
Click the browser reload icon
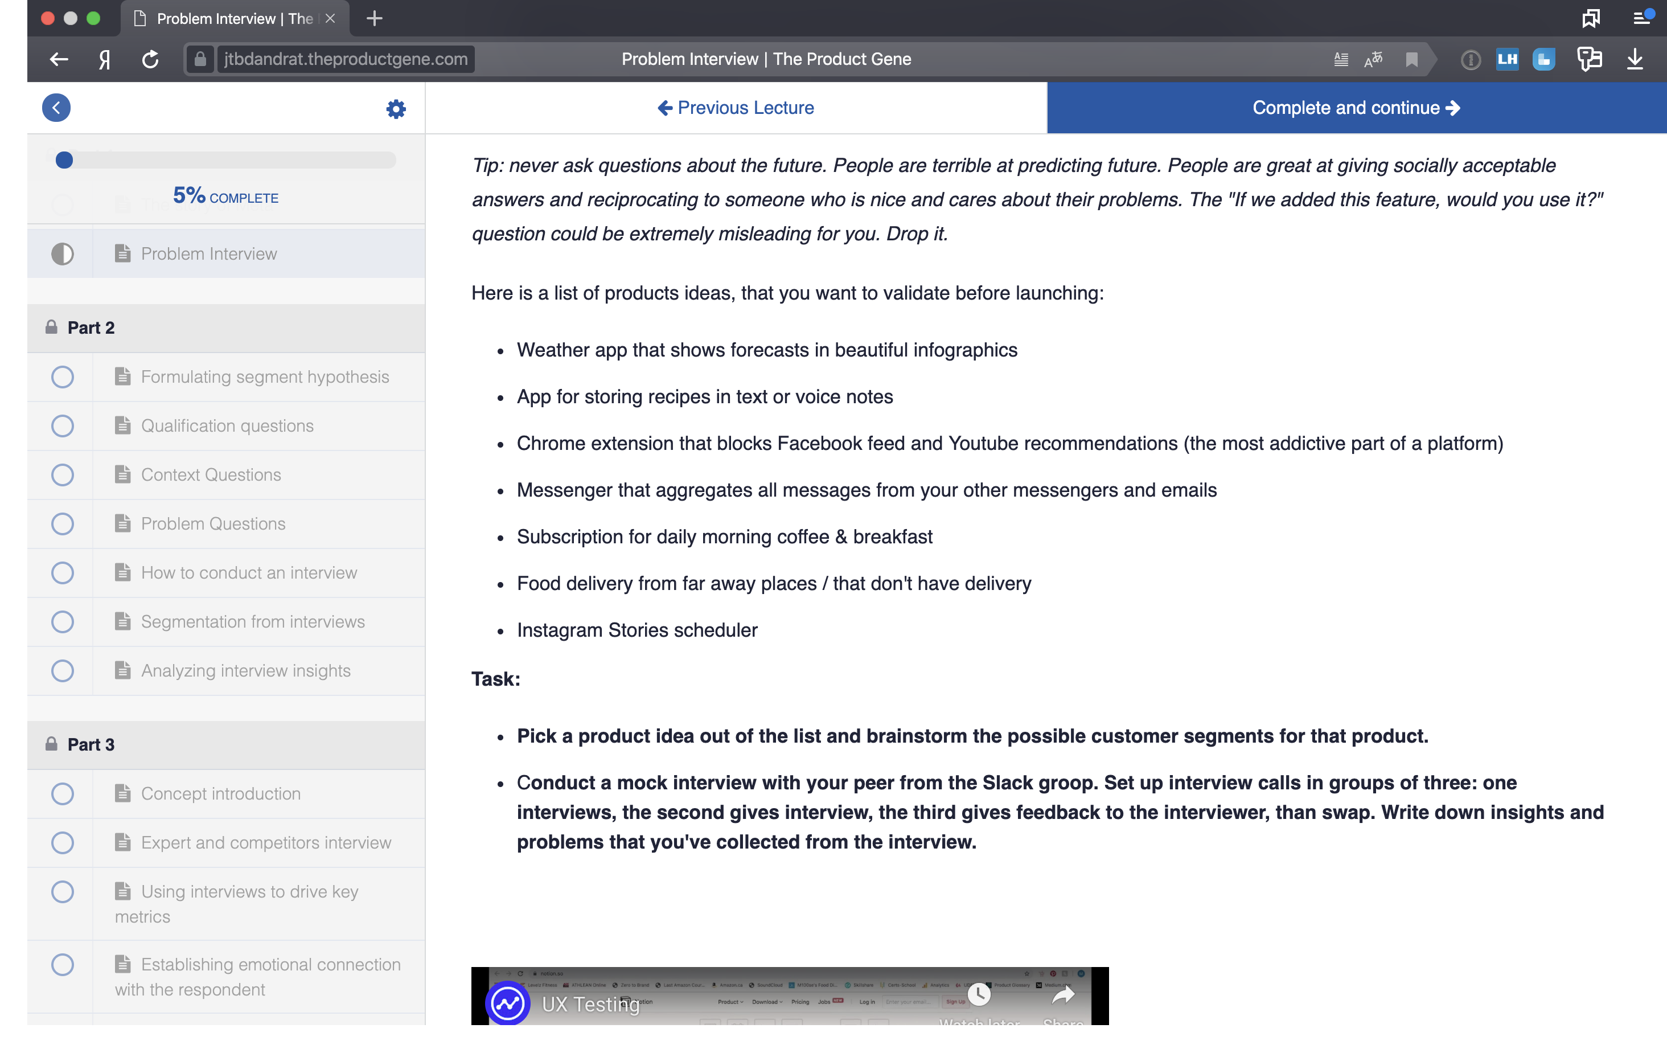tap(150, 60)
